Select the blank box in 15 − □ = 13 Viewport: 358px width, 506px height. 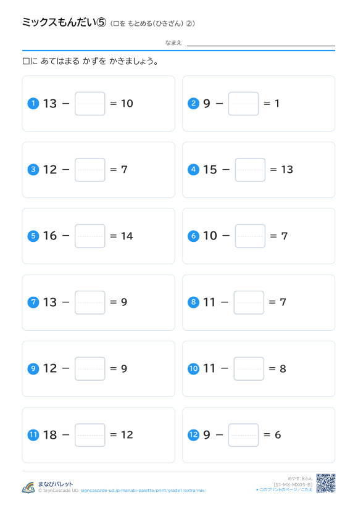250,170
